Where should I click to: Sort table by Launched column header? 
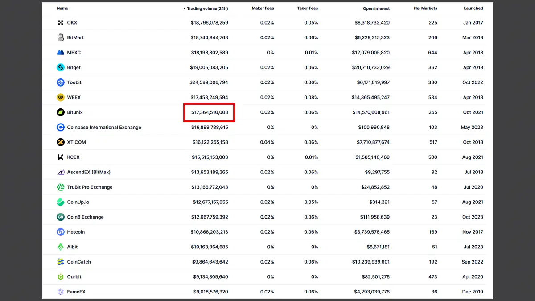click(x=473, y=8)
